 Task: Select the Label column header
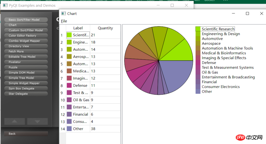tap(78, 28)
